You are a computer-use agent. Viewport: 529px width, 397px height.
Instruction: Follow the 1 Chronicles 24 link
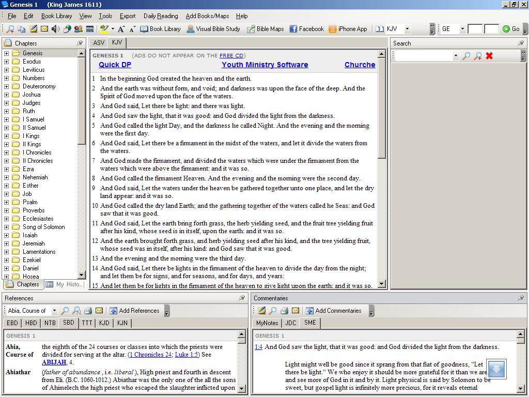point(150,355)
